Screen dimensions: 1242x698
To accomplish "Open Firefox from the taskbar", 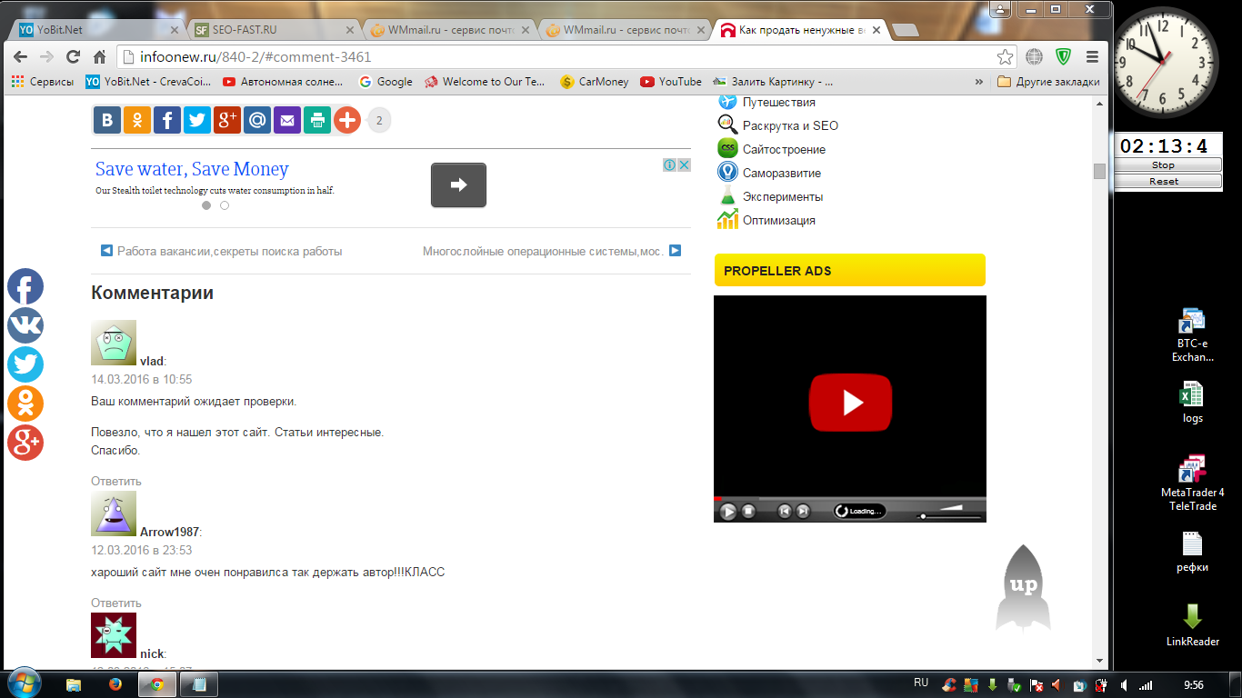I will [x=115, y=685].
